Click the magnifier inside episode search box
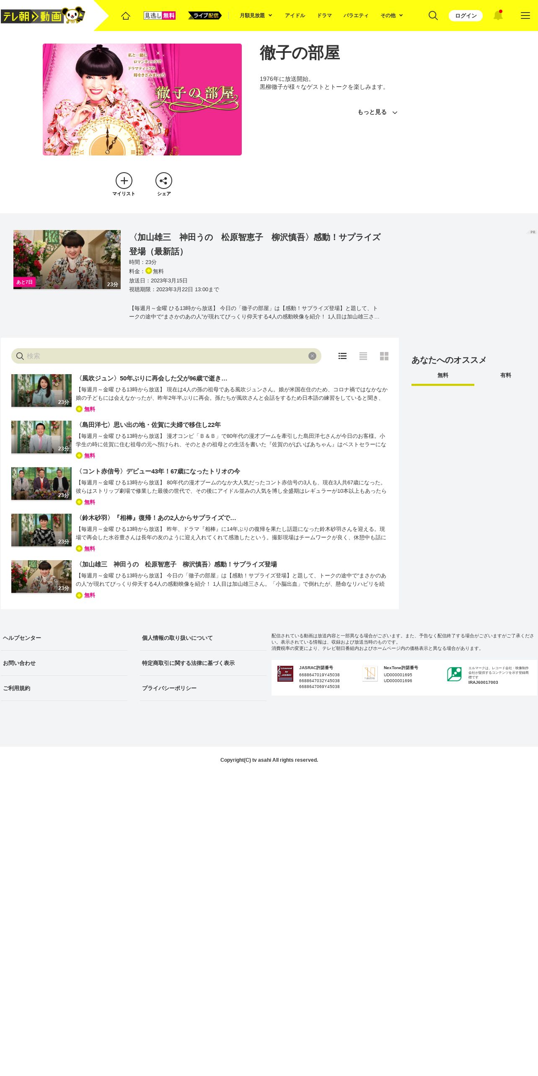The image size is (538, 1076). click(x=20, y=356)
